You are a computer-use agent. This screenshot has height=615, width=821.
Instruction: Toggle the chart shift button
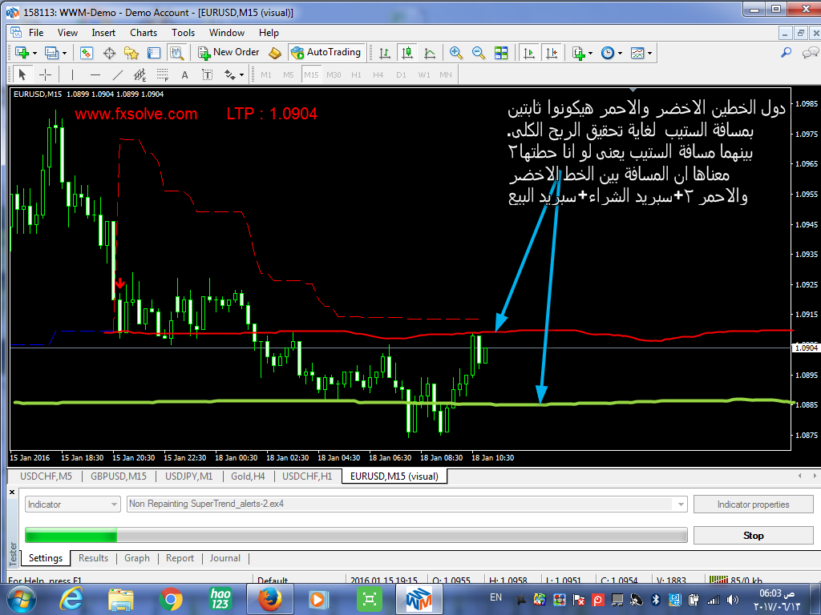point(552,53)
